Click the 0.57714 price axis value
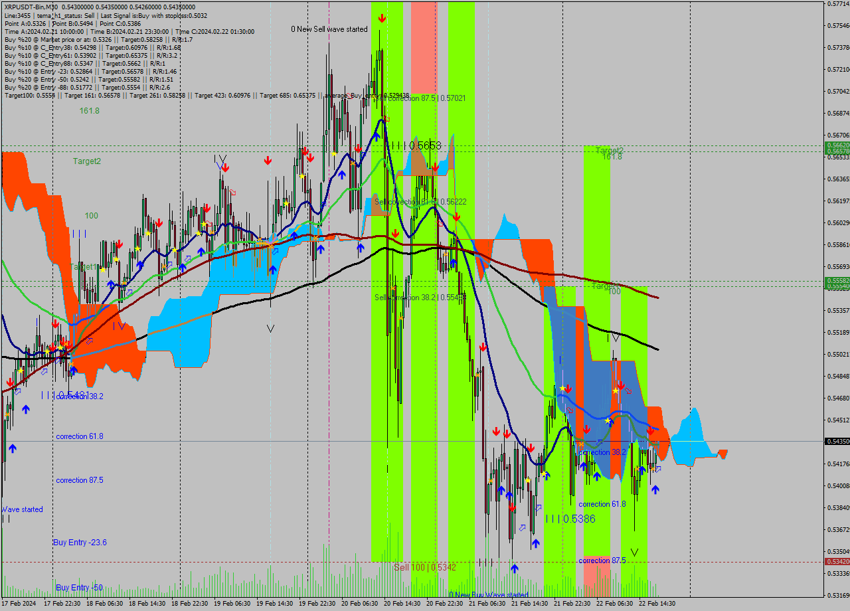 click(838, 4)
